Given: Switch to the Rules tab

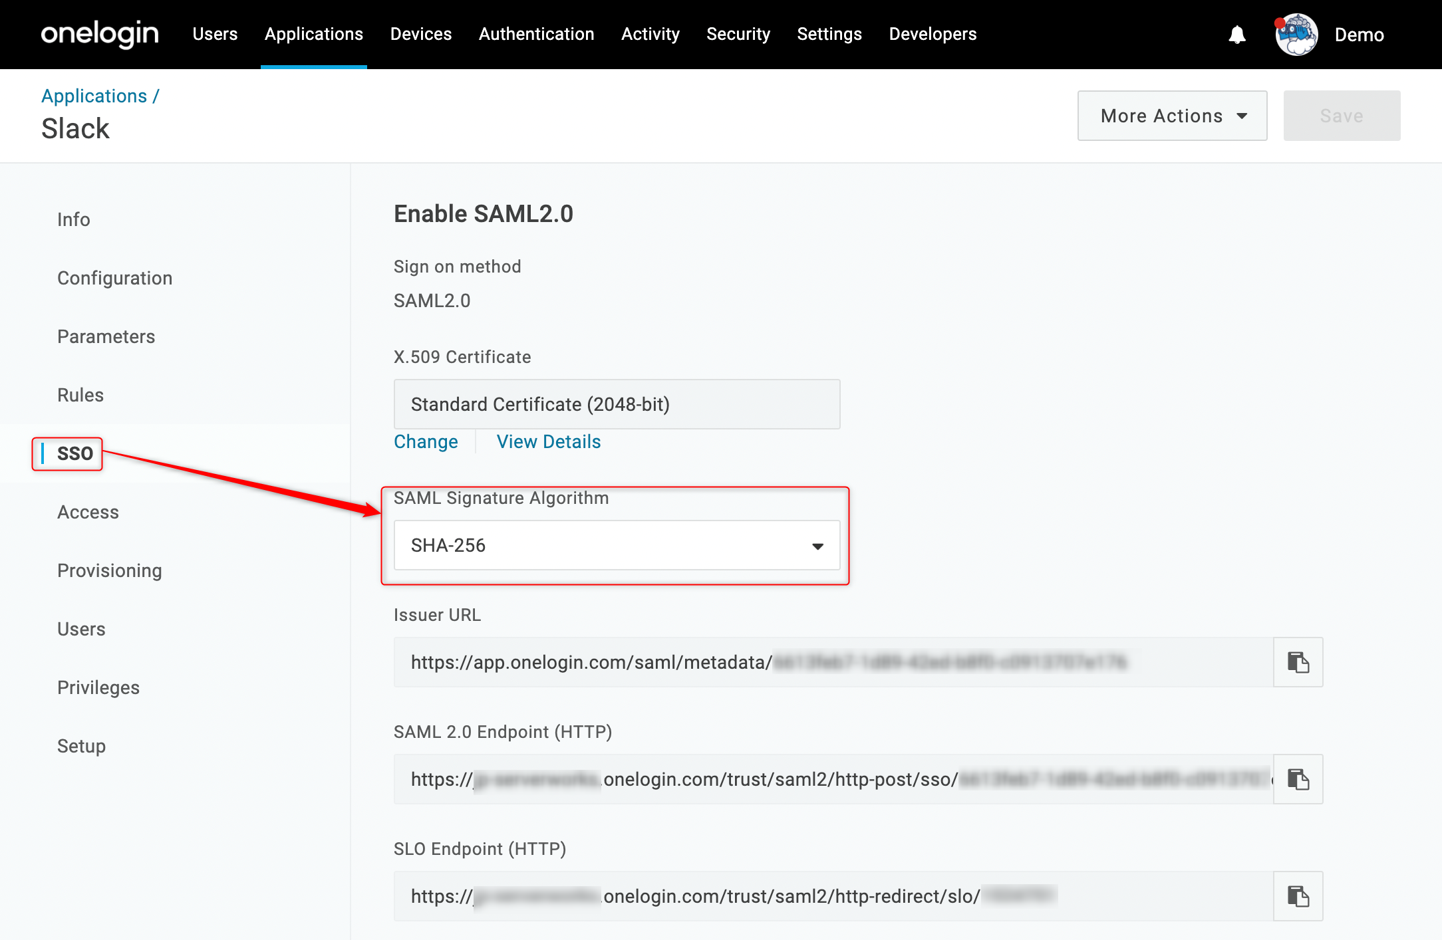Looking at the screenshot, I should tap(80, 395).
